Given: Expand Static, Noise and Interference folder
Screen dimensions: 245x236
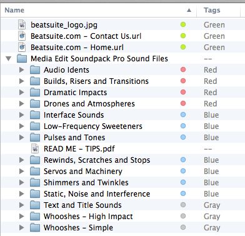Looking at the screenshot, I should click(x=22, y=194).
